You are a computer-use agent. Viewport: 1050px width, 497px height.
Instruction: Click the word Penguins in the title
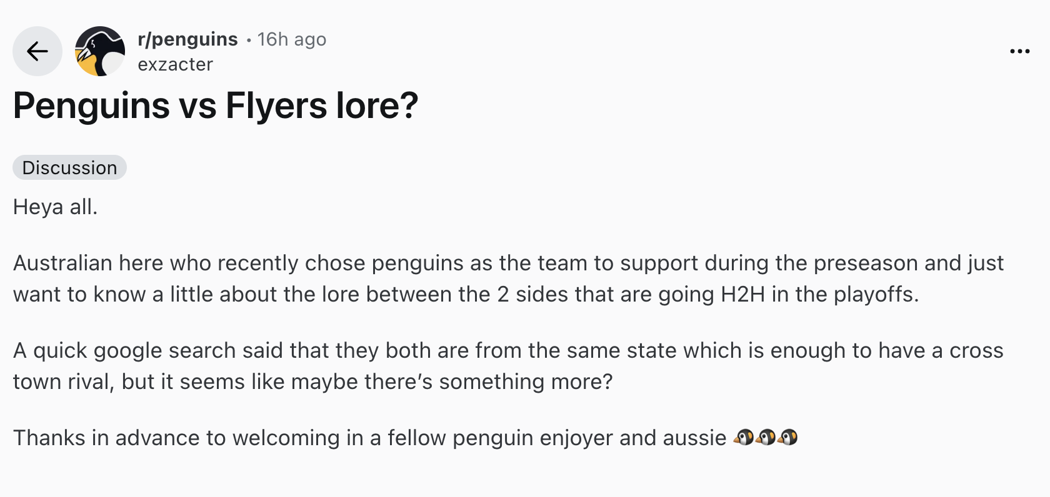coord(91,106)
